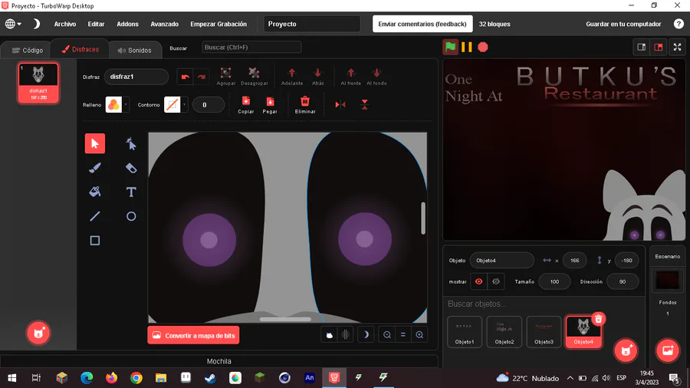Open the Editar menu
The image size is (690, 388).
click(x=96, y=24)
